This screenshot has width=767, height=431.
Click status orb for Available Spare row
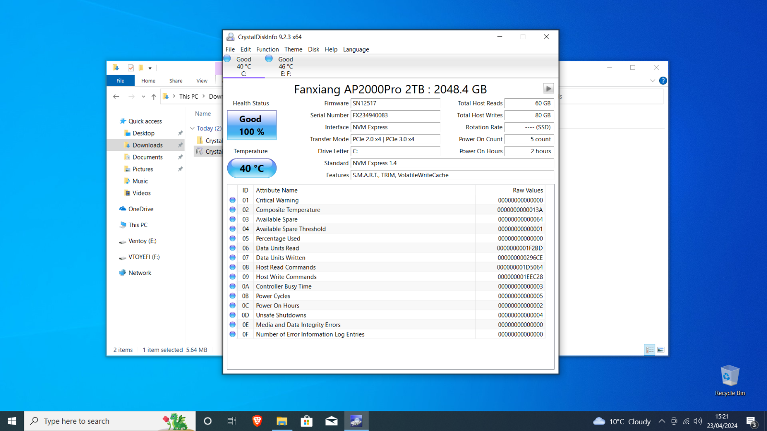[232, 219]
